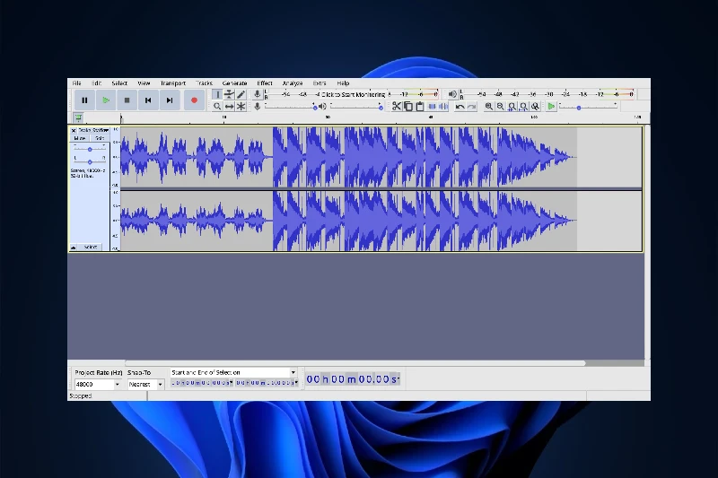Trim audio outside selection
The height and width of the screenshot is (478, 718).
coord(432,107)
